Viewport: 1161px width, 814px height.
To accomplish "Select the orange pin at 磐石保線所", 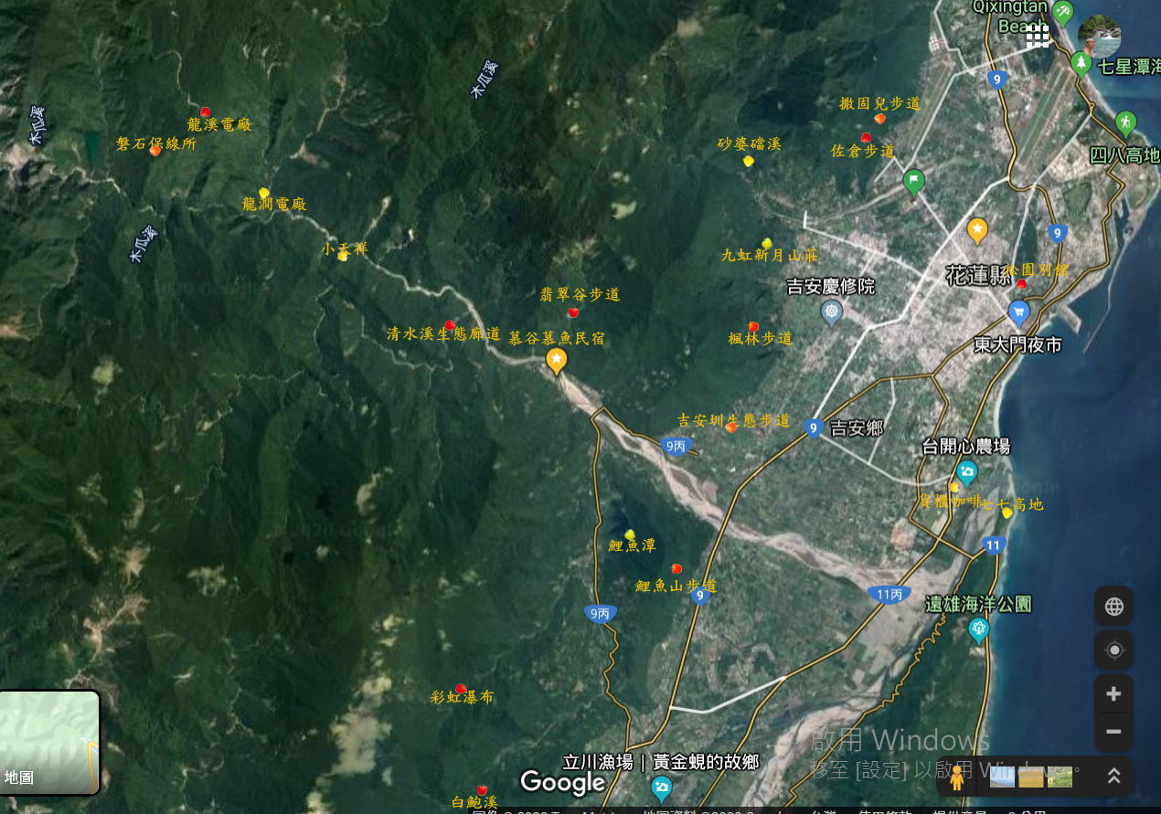I will (155, 150).
